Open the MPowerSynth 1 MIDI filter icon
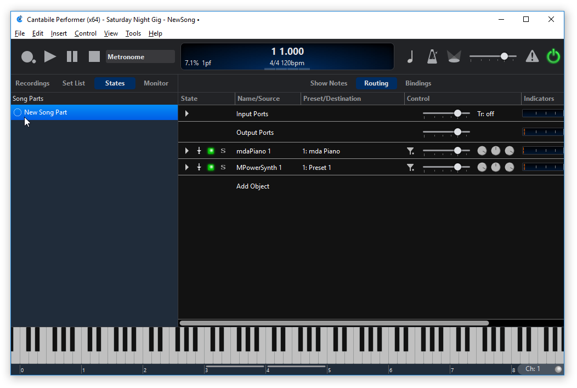Screen dimensions: 577x388 [410, 167]
